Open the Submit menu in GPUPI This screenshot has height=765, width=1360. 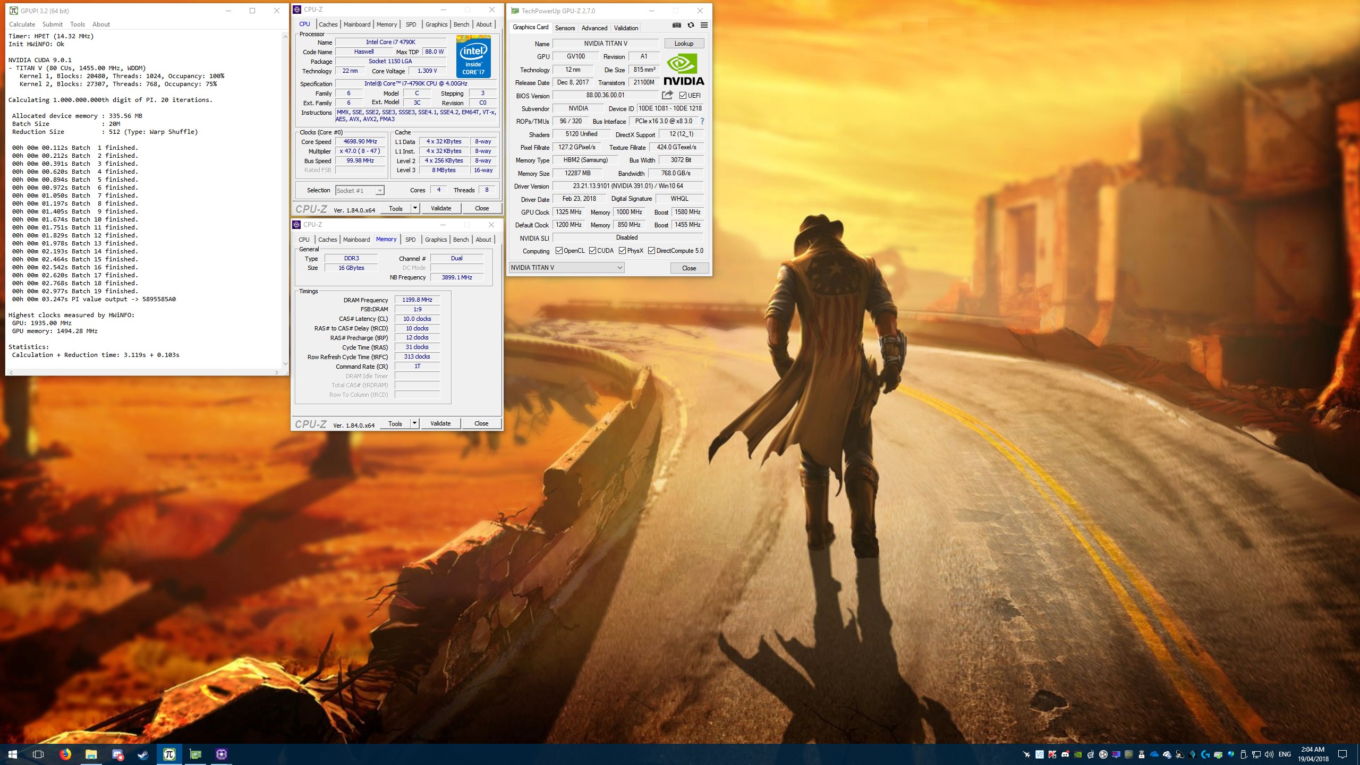pos(52,24)
